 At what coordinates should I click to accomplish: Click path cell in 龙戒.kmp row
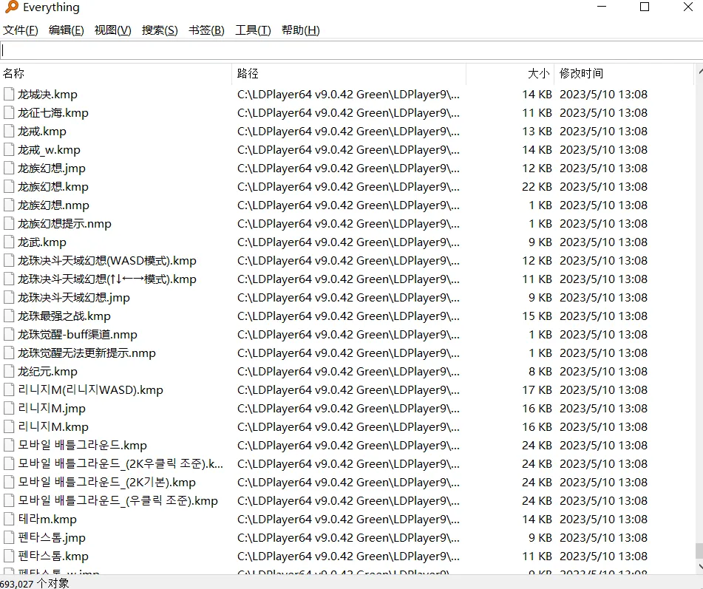click(x=348, y=131)
